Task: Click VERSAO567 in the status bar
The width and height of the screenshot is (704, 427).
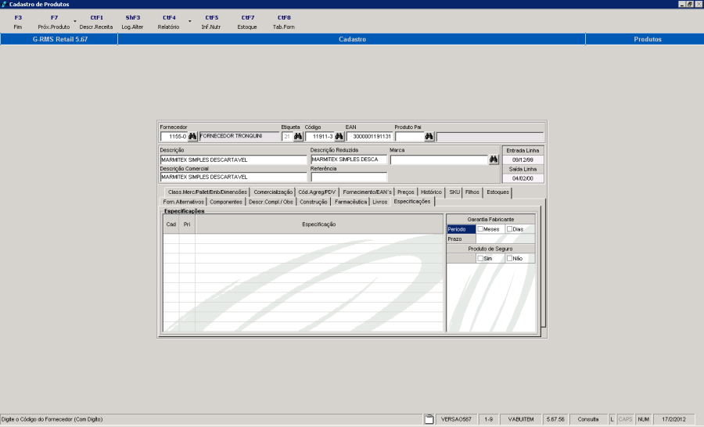Action: [456, 419]
